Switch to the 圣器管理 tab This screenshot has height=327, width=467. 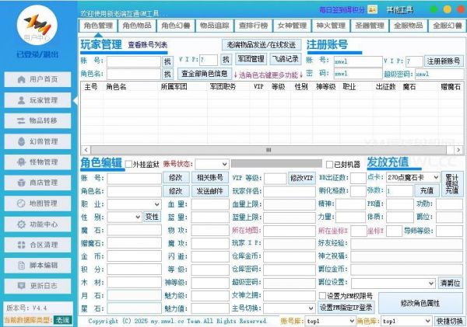click(x=369, y=26)
